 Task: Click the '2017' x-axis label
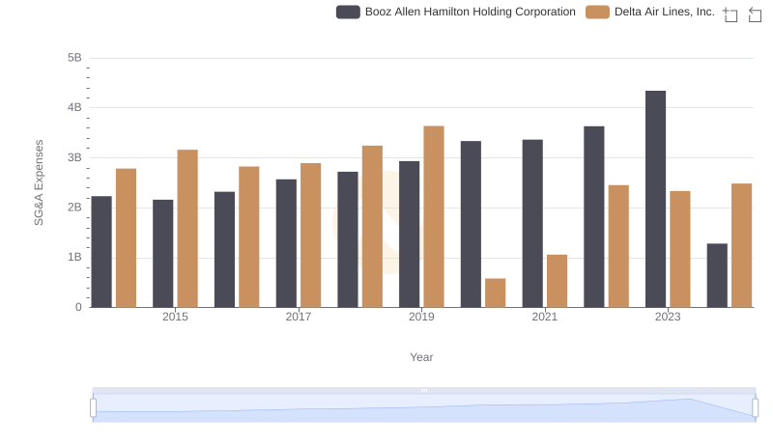point(299,317)
